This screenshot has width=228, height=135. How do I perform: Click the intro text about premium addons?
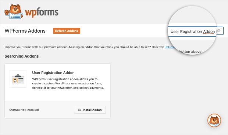pos(84,47)
